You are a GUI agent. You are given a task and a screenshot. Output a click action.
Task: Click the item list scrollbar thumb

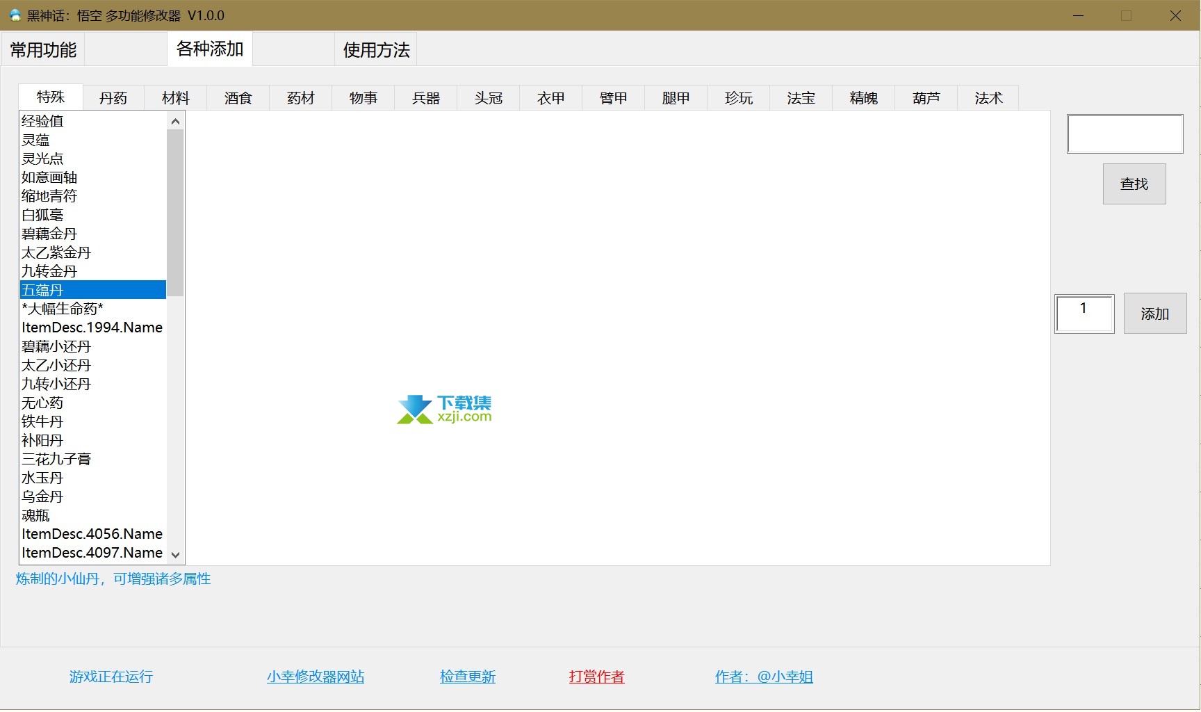(175, 213)
